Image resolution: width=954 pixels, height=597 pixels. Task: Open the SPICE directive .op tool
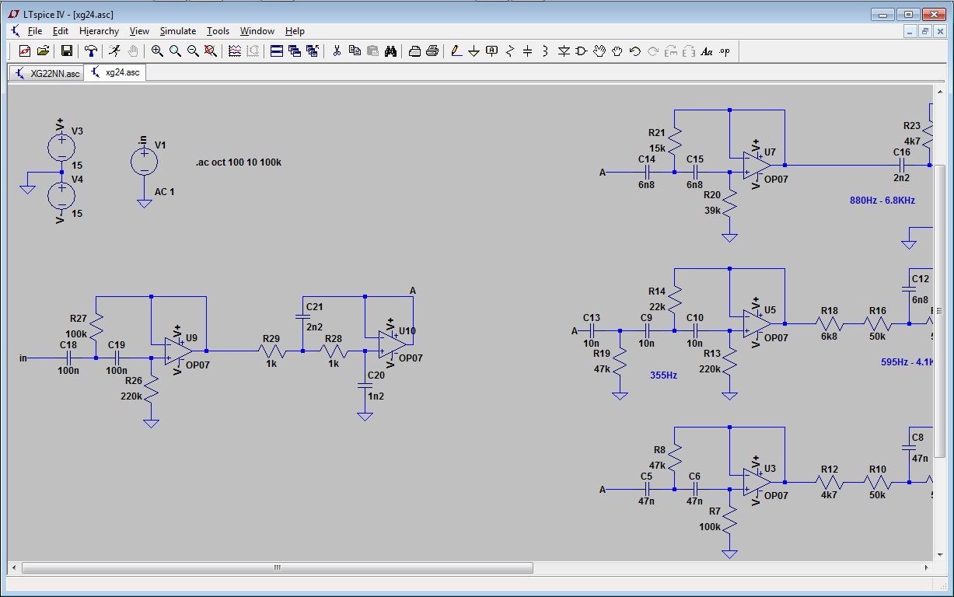pos(725,51)
